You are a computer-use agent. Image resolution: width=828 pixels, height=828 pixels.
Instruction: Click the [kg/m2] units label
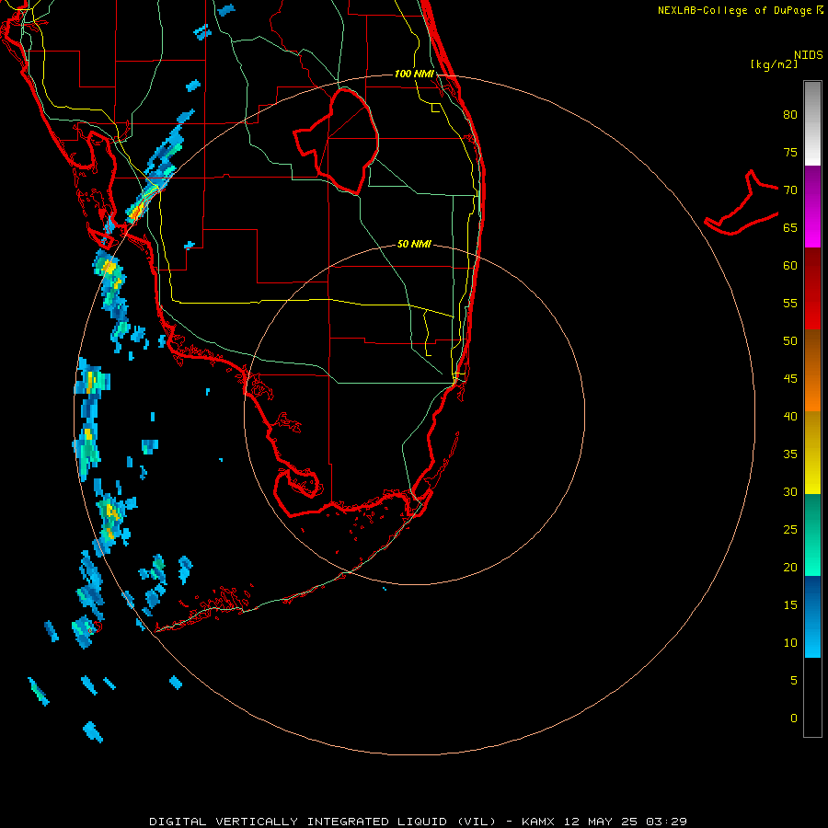tap(774, 64)
